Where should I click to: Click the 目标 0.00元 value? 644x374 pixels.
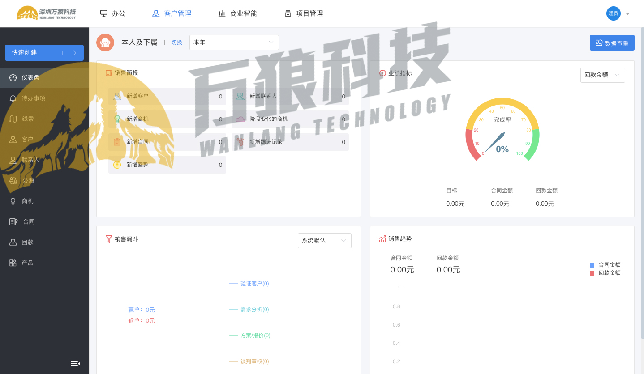[455, 204]
